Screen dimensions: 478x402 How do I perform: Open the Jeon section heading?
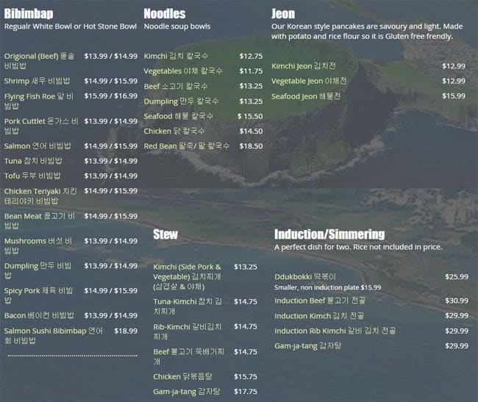[x=283, y=13]
